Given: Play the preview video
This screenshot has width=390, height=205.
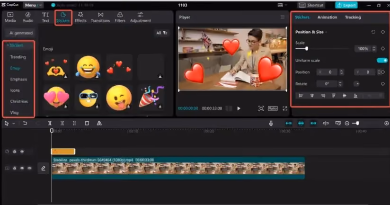Looking at the screenshot, I should (239, 108).
